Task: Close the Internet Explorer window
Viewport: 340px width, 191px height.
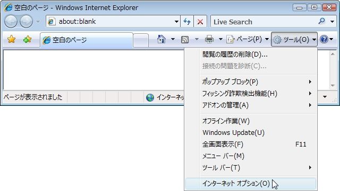Action: pyautogui.click(x=329, y=7)
